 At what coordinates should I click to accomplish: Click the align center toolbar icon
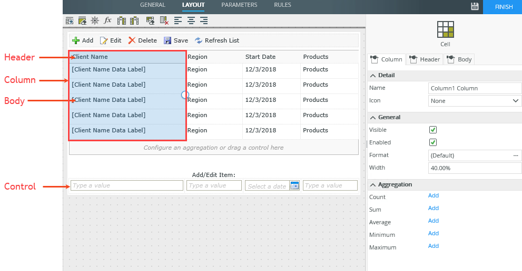coord(191,20)
